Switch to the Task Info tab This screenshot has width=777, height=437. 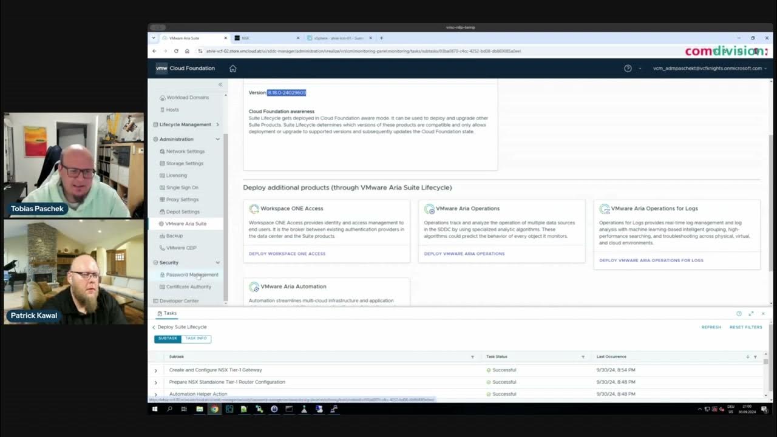coord(196,339)
